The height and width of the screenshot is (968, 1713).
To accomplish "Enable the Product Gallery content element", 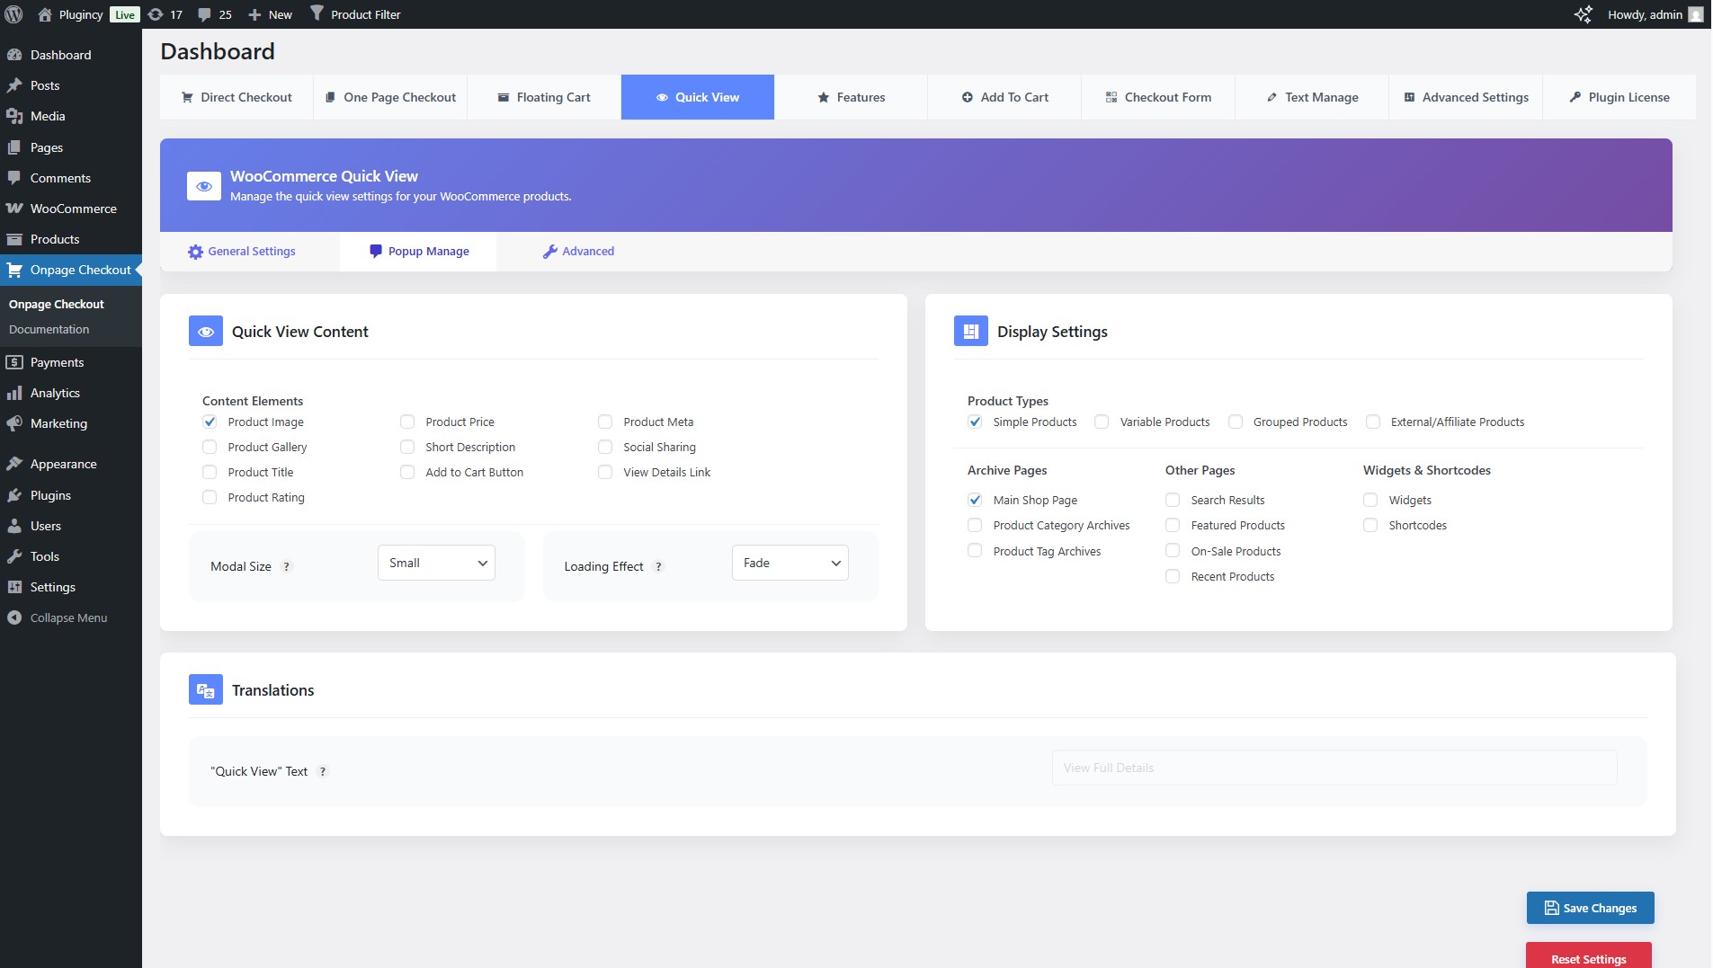I will [210, 447].
